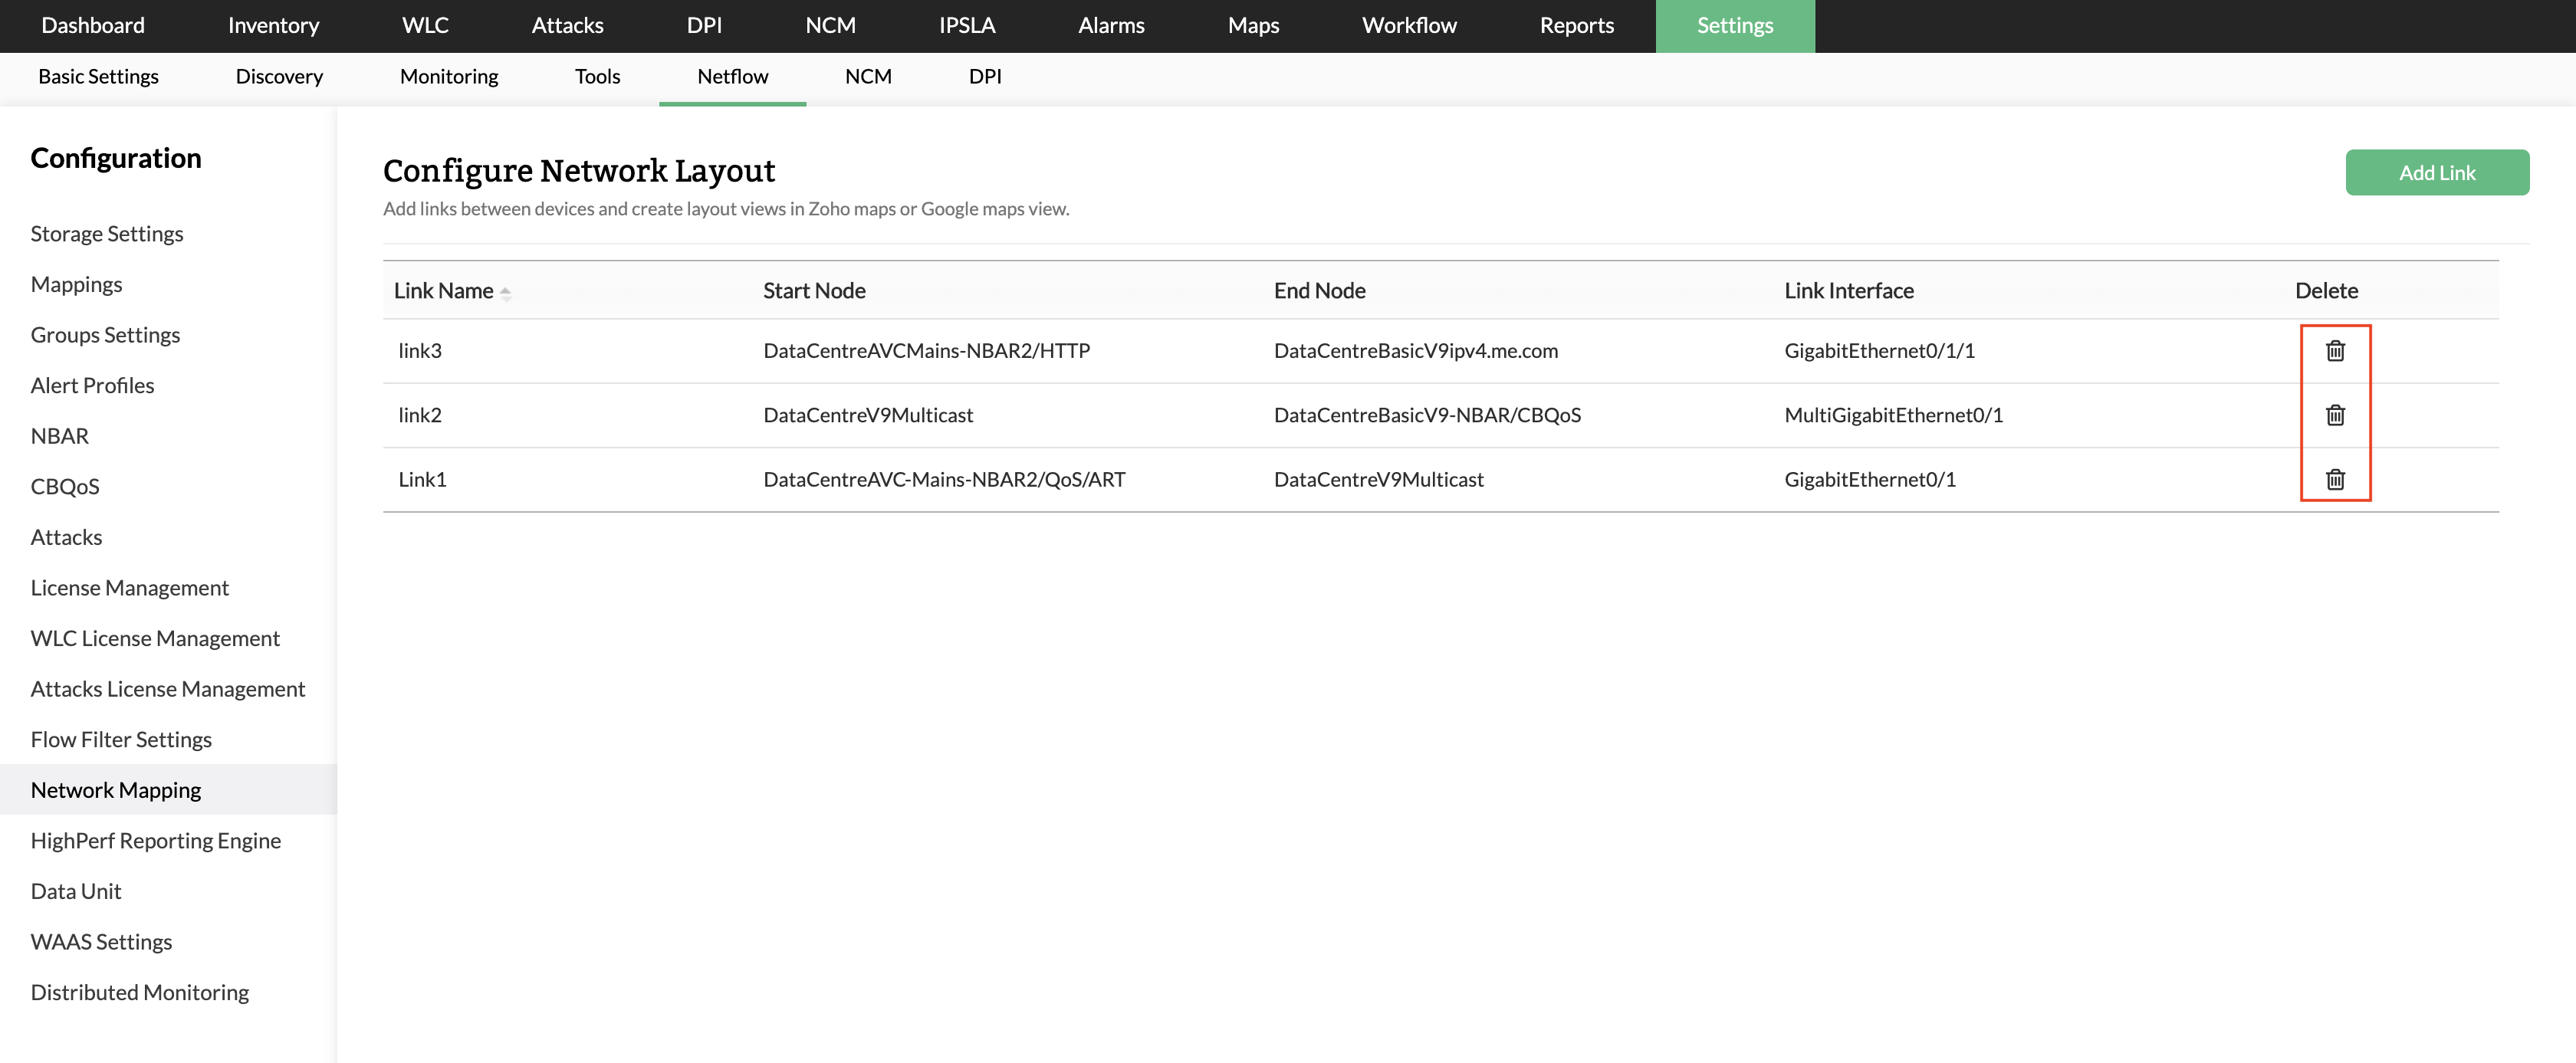The image size is (2576, 1063).
Task: Open the Reports top menu
Action: pos(1576,26)
